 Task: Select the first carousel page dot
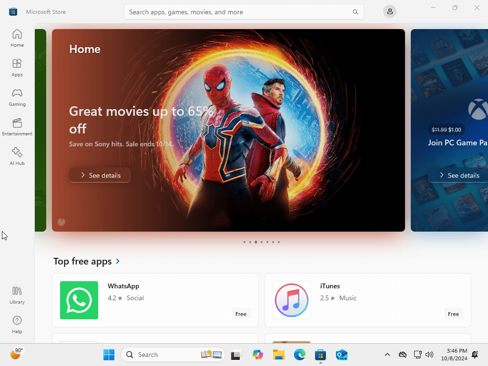(x=244, y=242)
